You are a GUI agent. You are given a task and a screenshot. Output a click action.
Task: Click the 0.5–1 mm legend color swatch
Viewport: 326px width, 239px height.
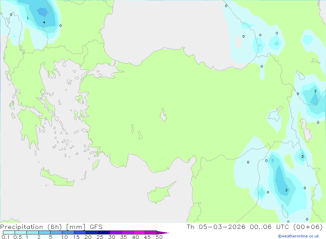[x=21, y=232]
